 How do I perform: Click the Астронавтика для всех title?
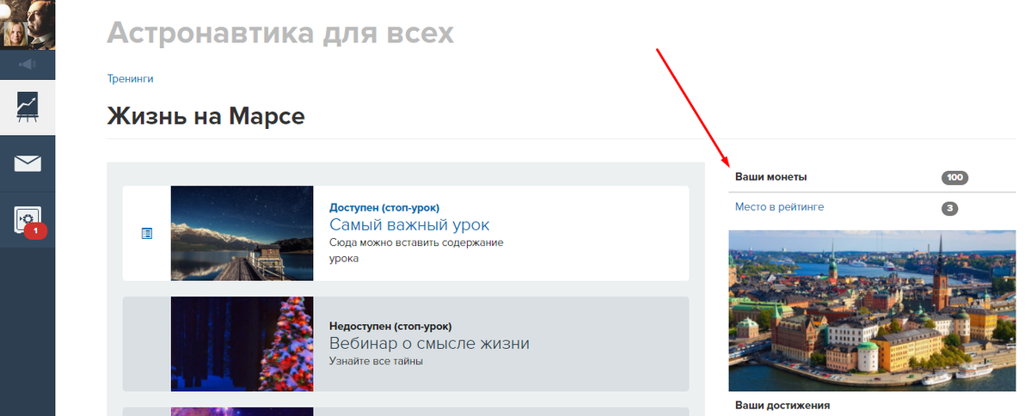280,33
